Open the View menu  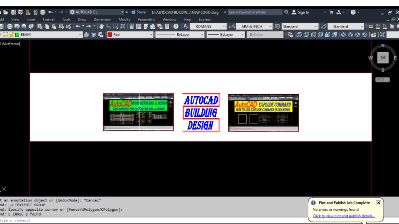(x=15, y=19)
